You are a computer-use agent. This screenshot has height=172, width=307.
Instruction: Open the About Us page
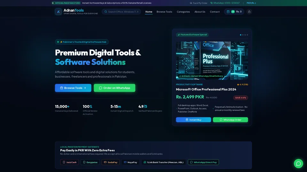(x=200, y=12)
